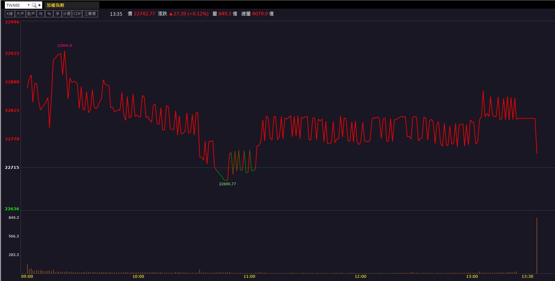
Task: Toggle the 三關價 button
Action: (90, 14)
